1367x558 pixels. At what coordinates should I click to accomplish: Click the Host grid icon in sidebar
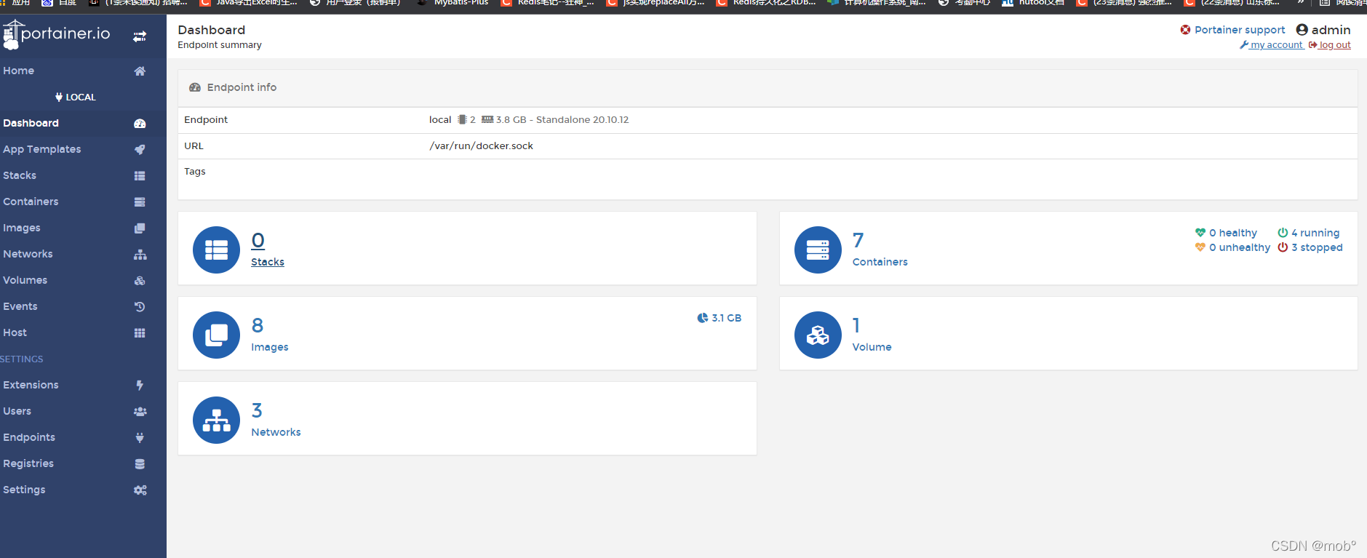[x=140, y=332]
